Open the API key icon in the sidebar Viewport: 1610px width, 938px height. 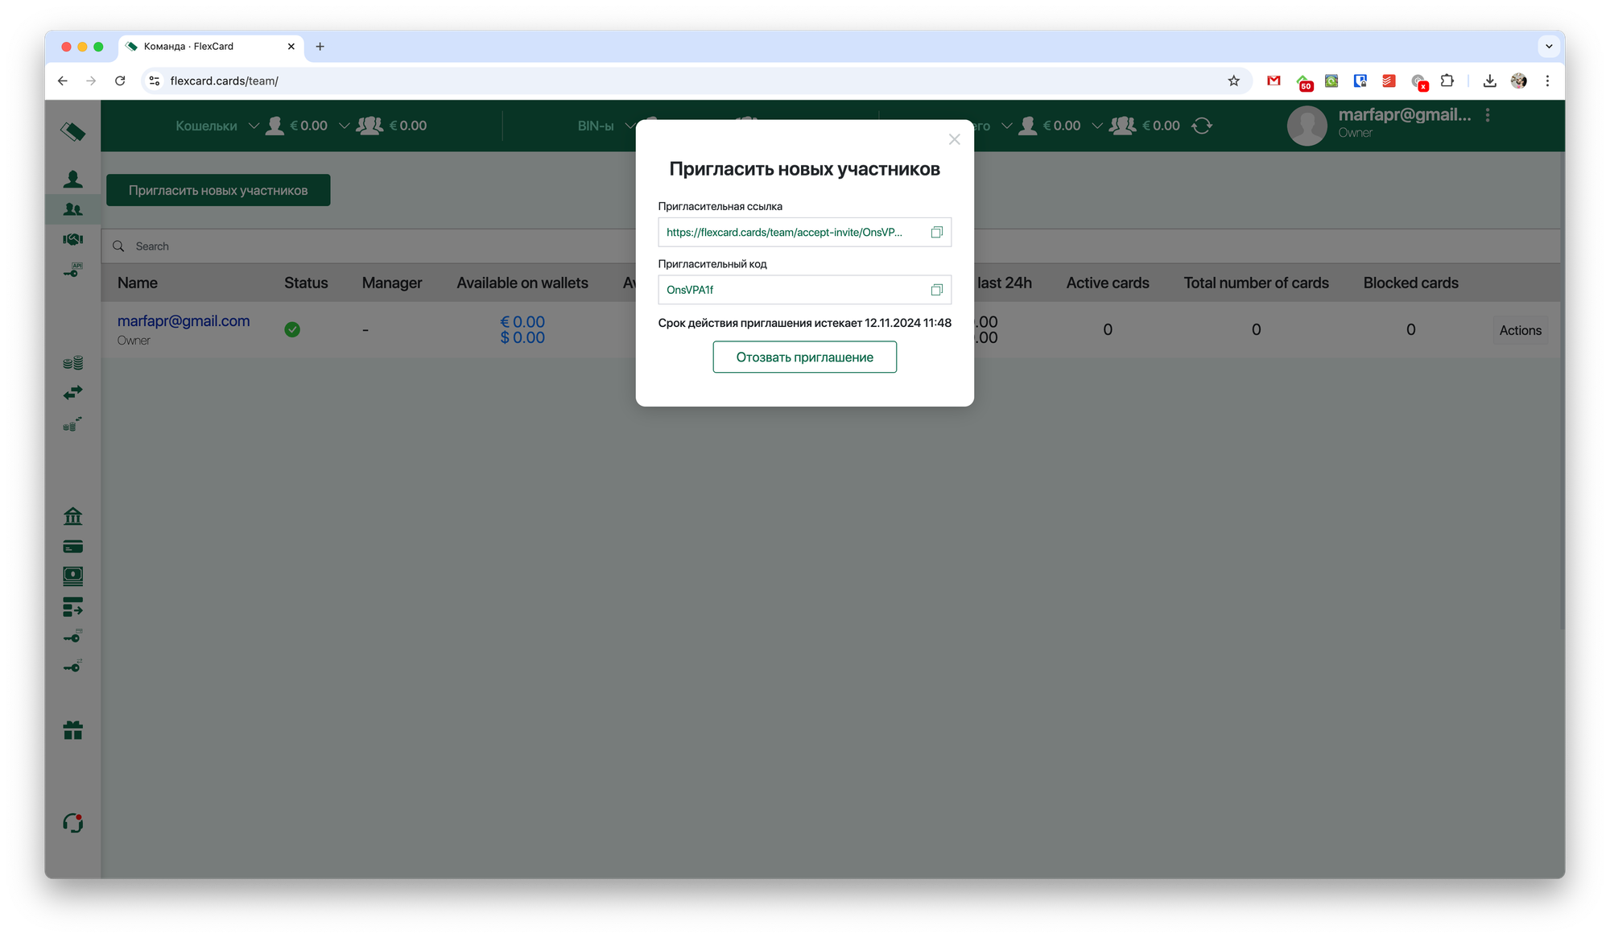73,271
